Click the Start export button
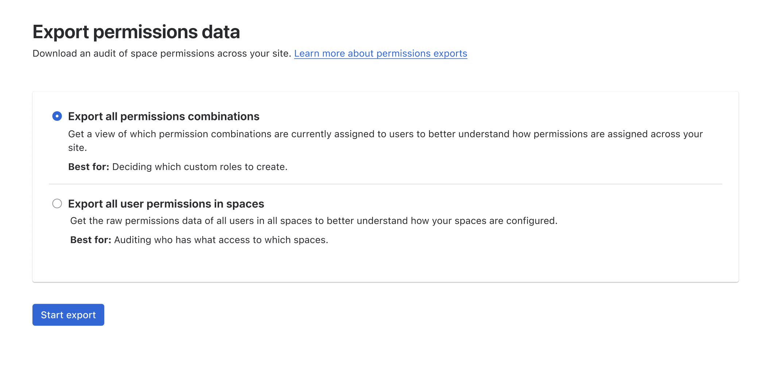The image size is (775, 366). point(68,314)
